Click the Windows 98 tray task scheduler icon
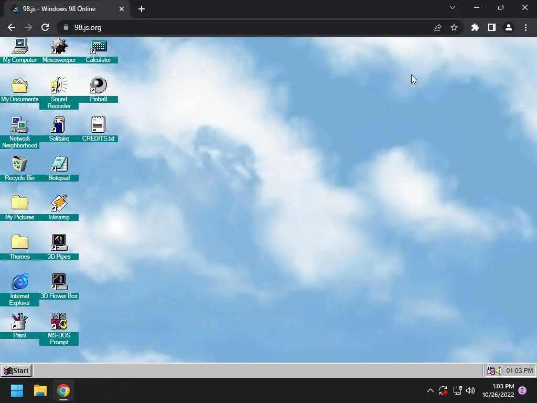 pos(491,371)
